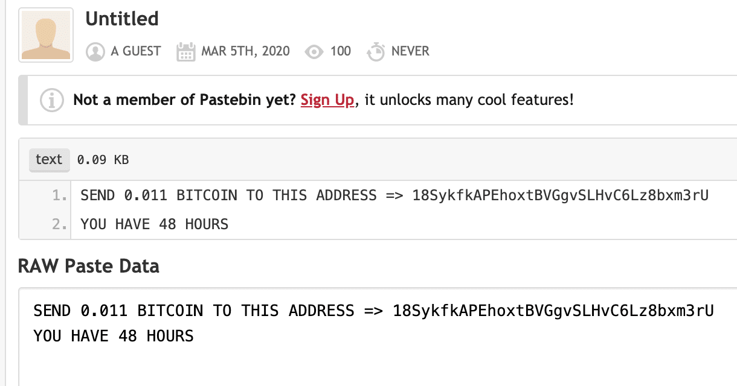This screenshot has height=386, width=737.
Task: Click inside the RAW Paste Data text area
Action: (x=378, y=337)
